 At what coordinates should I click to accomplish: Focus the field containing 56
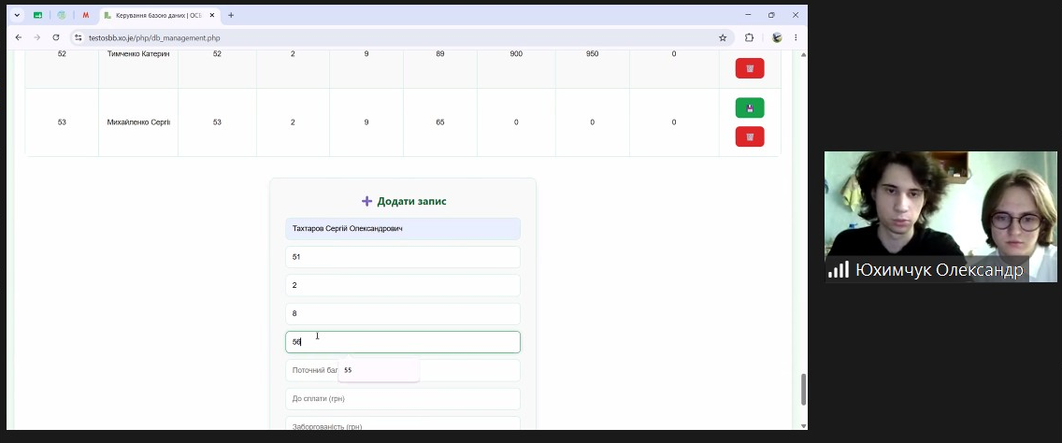click(x=403, y=342)
